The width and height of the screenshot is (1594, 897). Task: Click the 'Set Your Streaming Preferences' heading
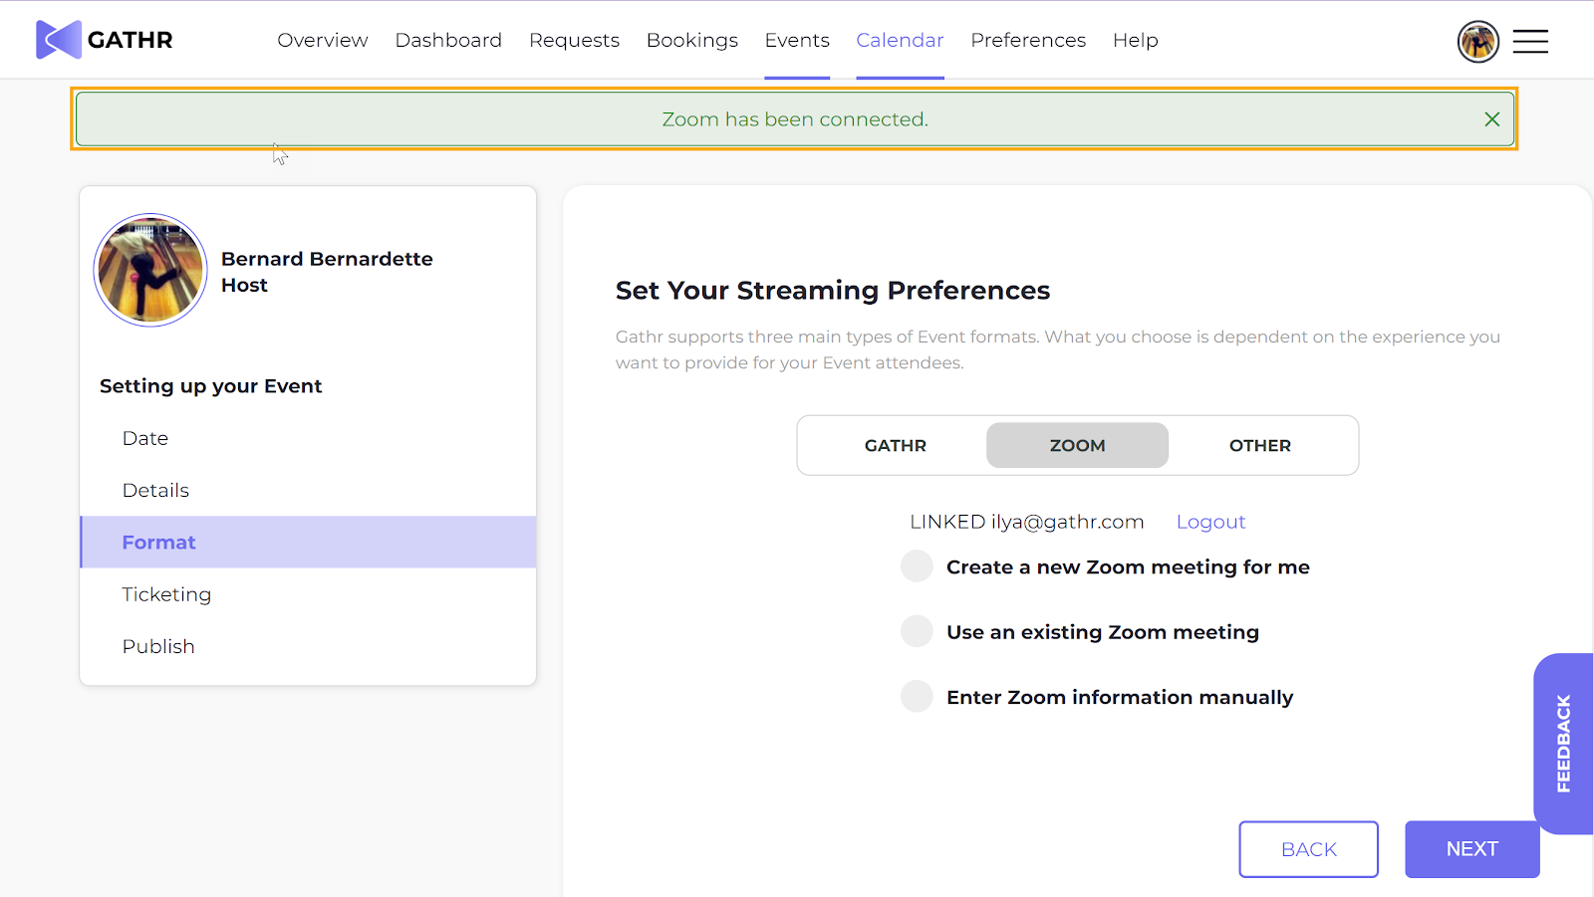833,290
